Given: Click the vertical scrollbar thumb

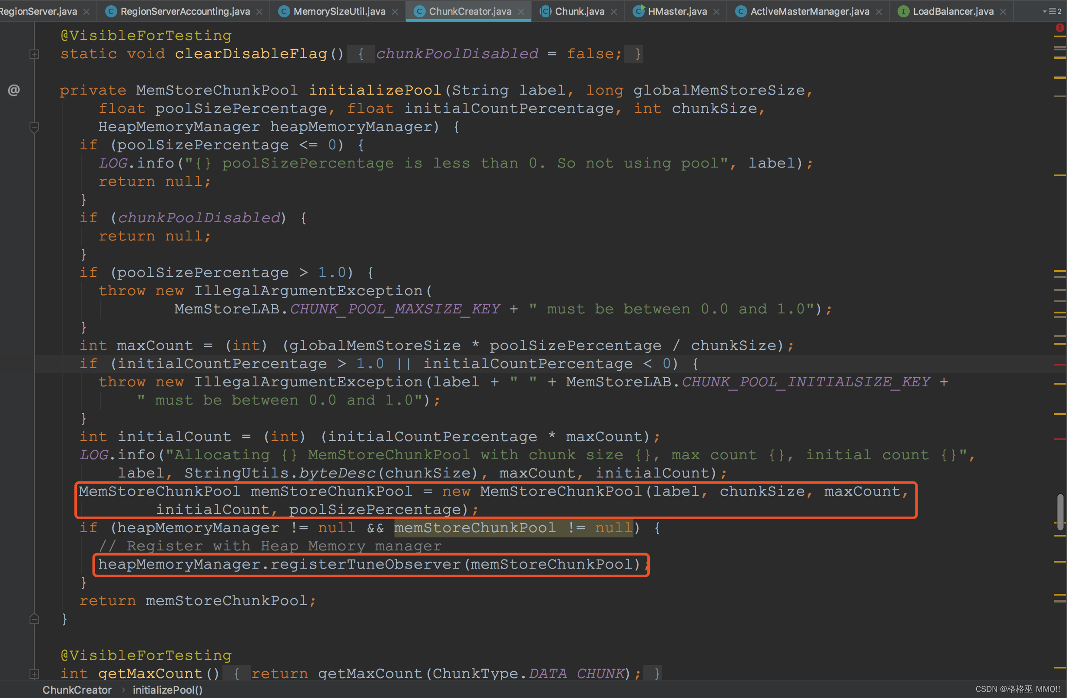Looking at the screenshot, I should pos(1060,512).
